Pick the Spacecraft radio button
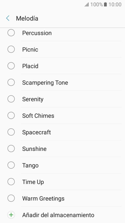 [11, 132]
